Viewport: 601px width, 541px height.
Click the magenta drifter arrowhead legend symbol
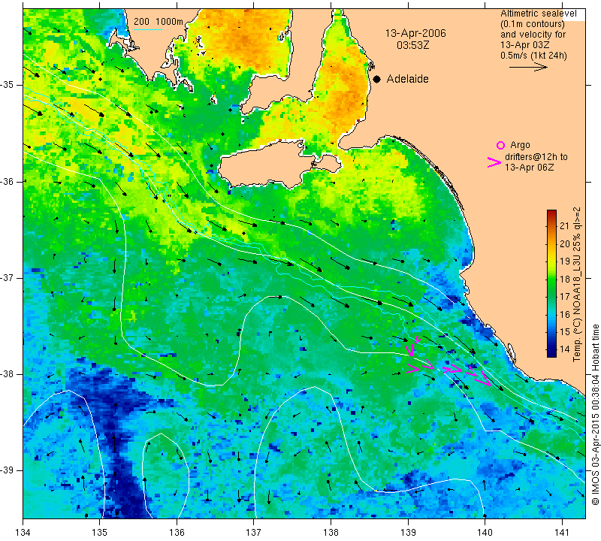click(x=494, y=162)
